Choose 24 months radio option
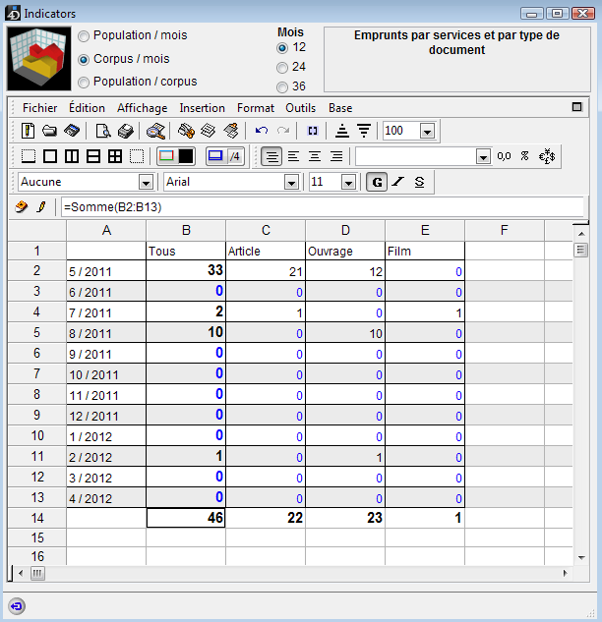Image resolution: width=602 pixels, height=622 pixels. tap(282, 68)
